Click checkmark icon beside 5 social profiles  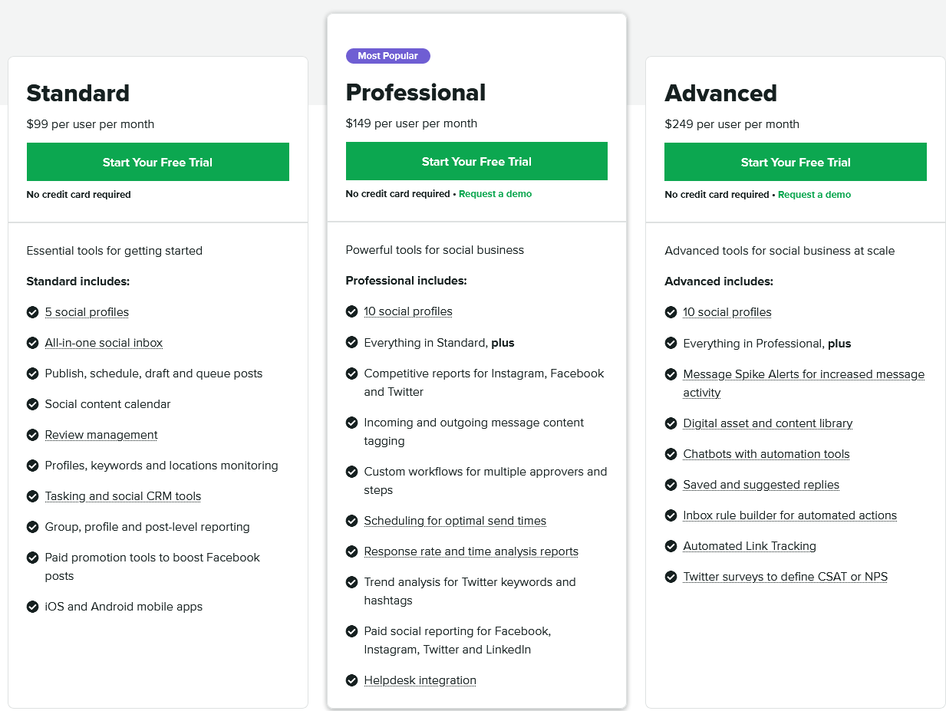32,312
